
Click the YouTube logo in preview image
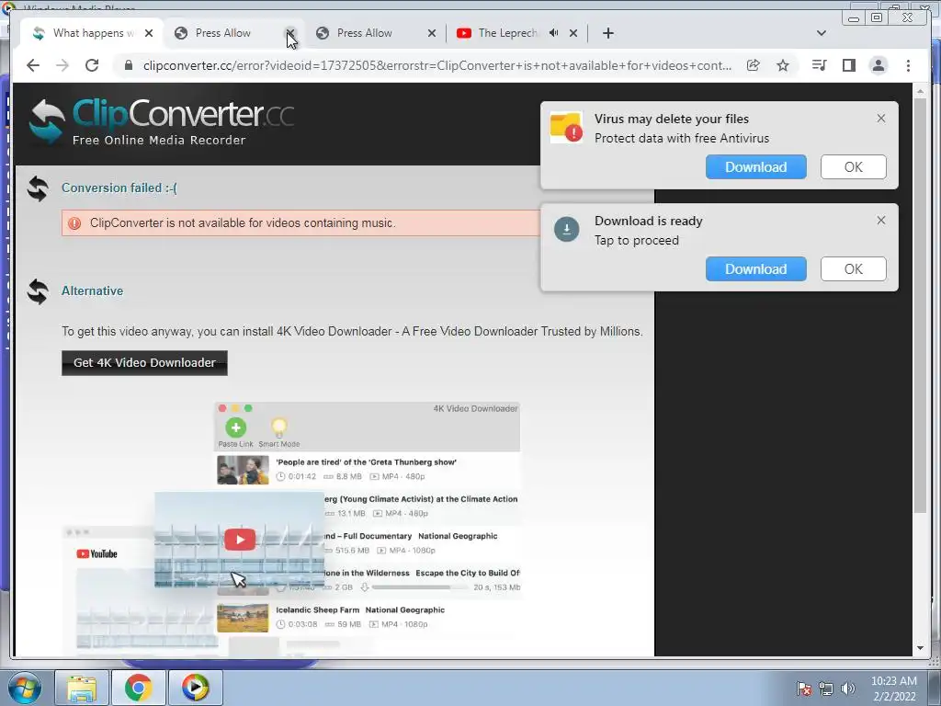pyautogui.click(x=96, y=553)
